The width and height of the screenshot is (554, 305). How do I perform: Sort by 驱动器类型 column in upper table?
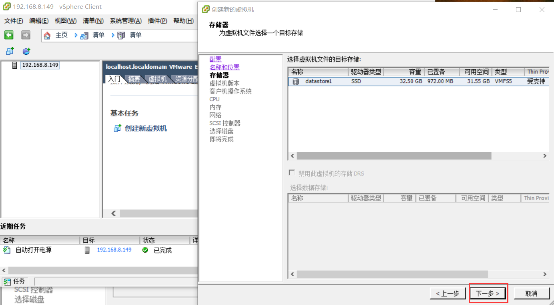pos(366,72)
